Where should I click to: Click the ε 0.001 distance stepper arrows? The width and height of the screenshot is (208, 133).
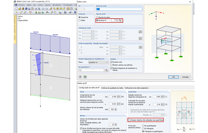(118, 104)
